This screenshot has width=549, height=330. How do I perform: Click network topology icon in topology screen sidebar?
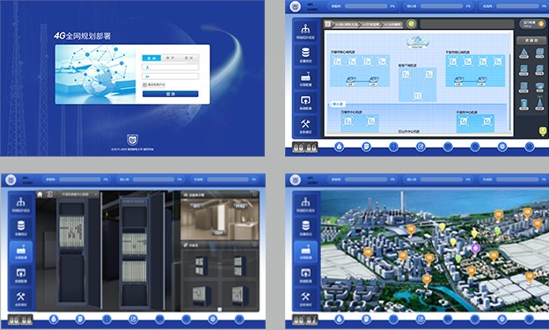click(x=305, y=31)
